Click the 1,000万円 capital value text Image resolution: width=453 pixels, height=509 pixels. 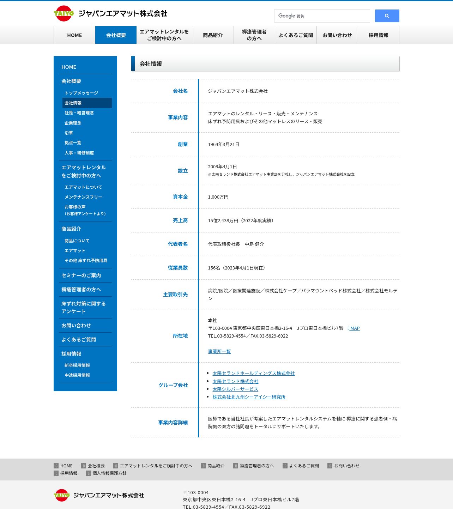click(218, 197)
